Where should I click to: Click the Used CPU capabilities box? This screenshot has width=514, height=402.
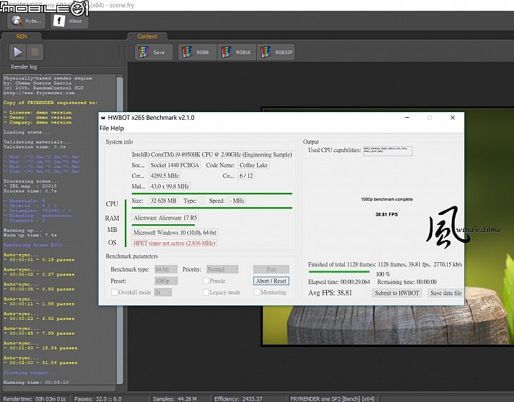[x=388, y=151]
